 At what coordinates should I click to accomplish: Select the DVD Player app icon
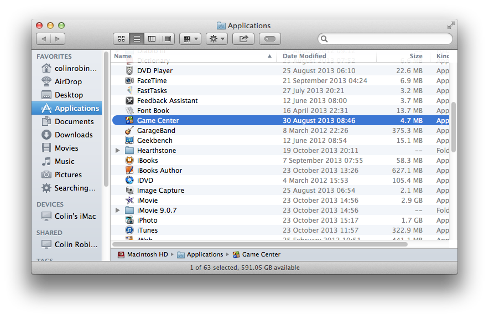pyautogui.click(x=129, y=70)
